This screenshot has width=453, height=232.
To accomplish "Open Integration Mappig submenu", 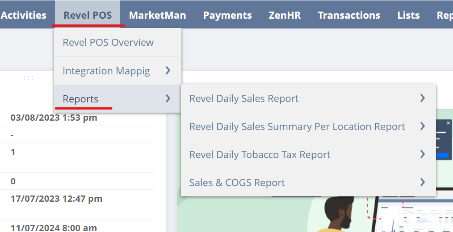I will coord(117,70).
